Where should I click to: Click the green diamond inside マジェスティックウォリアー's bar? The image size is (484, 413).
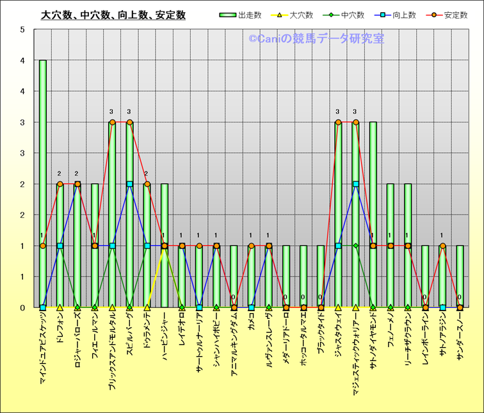coord(355,246)
